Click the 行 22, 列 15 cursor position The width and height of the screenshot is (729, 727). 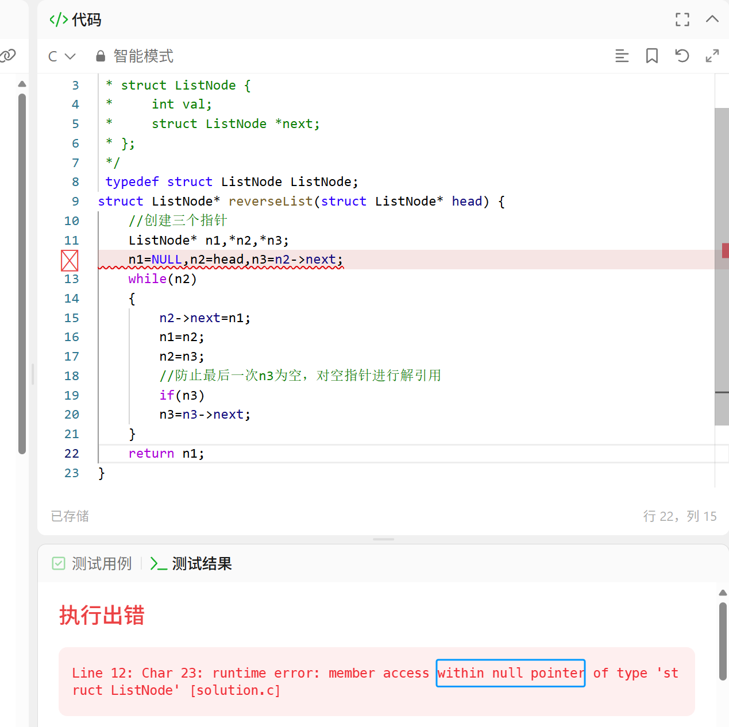[680, 516]
